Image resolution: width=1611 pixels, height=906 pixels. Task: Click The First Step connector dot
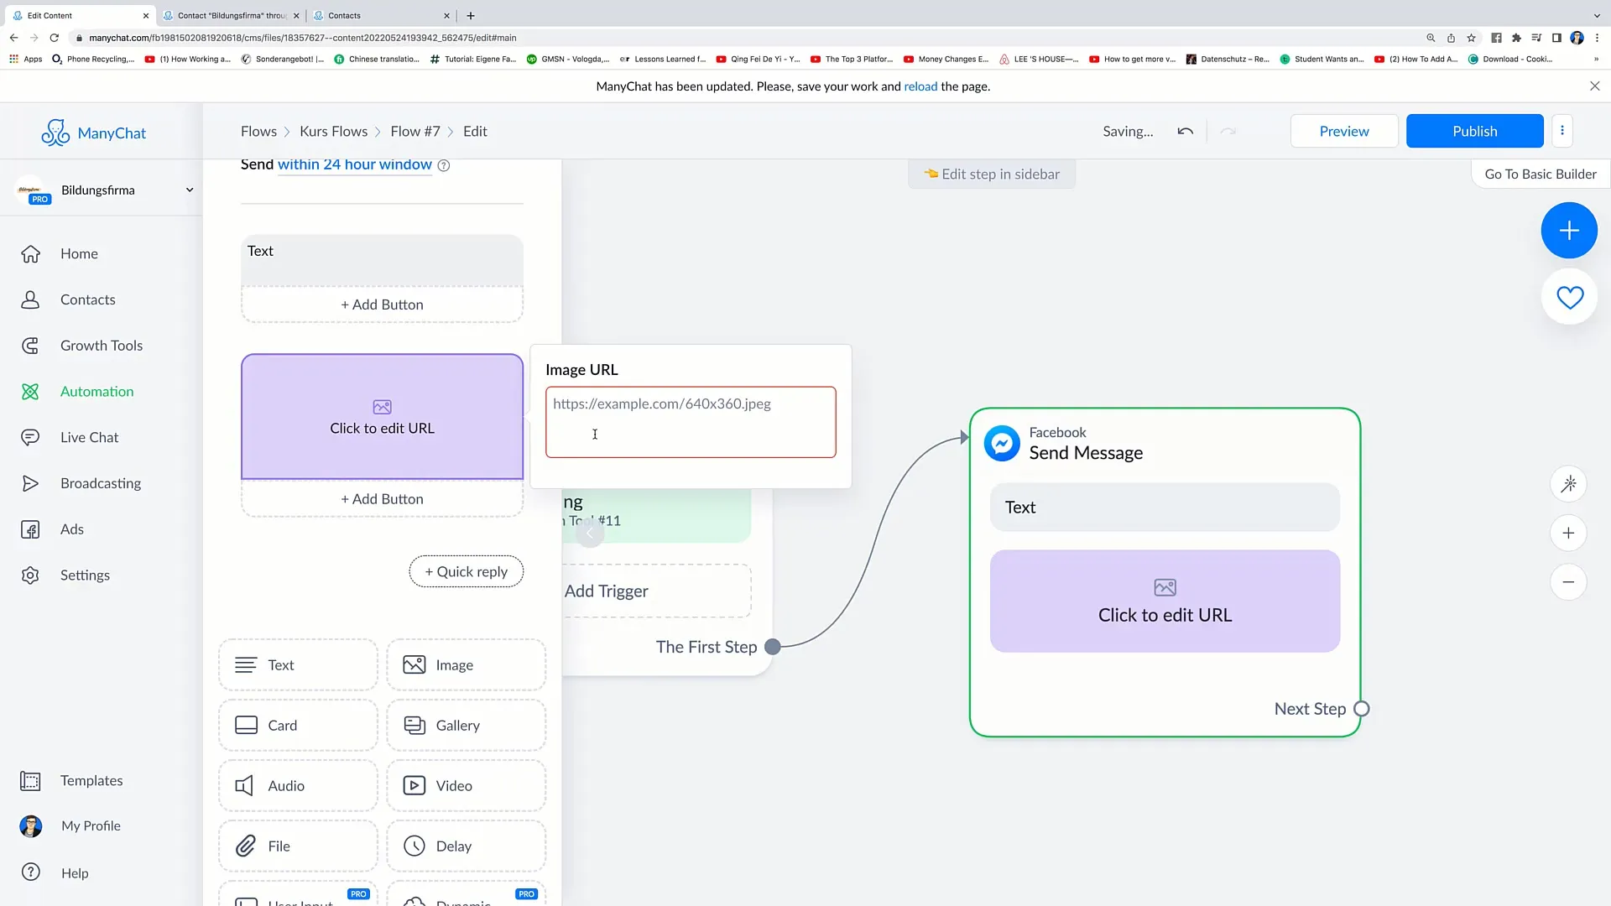[x=773, y=647]
